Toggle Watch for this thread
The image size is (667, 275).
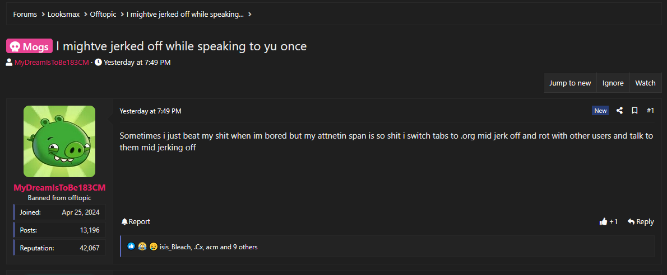click(x=645, y=83)
